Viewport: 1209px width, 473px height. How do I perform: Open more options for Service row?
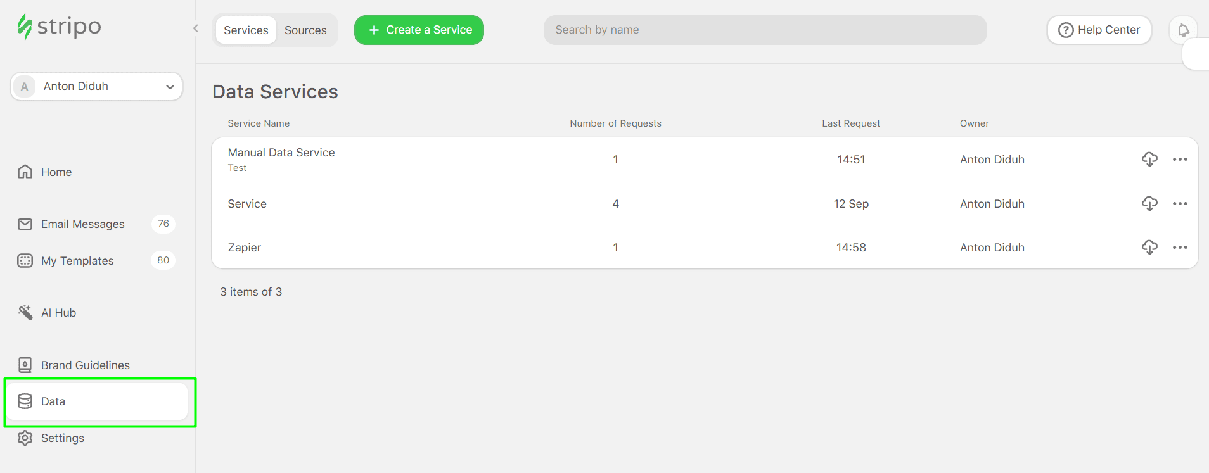1180,204
